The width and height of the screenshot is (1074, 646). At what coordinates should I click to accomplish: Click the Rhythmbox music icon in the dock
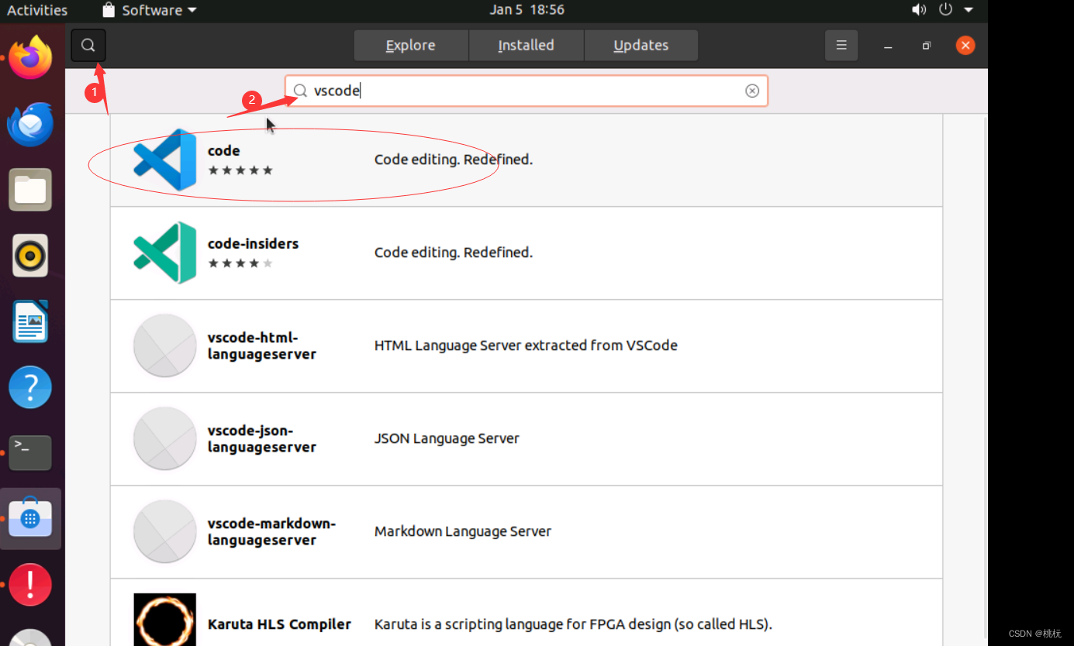[x=30, y=255]
